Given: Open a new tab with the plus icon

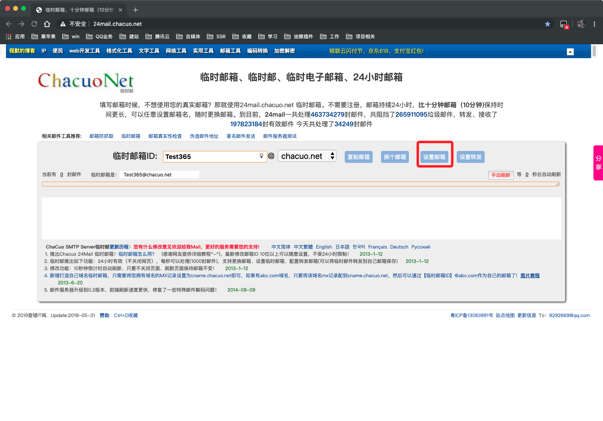Looking at the screenshot, I should coord(136,10).
